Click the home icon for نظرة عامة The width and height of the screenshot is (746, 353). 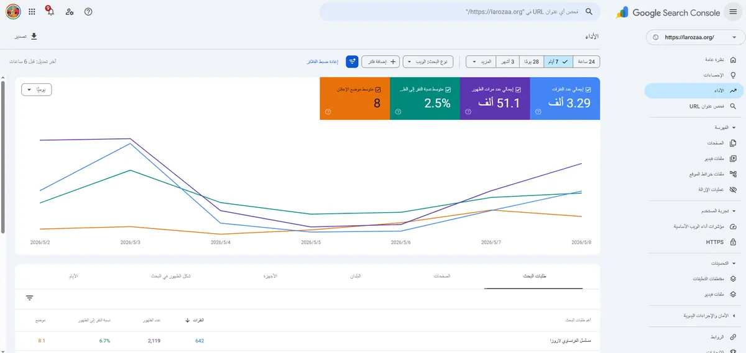tap(733, 60)
